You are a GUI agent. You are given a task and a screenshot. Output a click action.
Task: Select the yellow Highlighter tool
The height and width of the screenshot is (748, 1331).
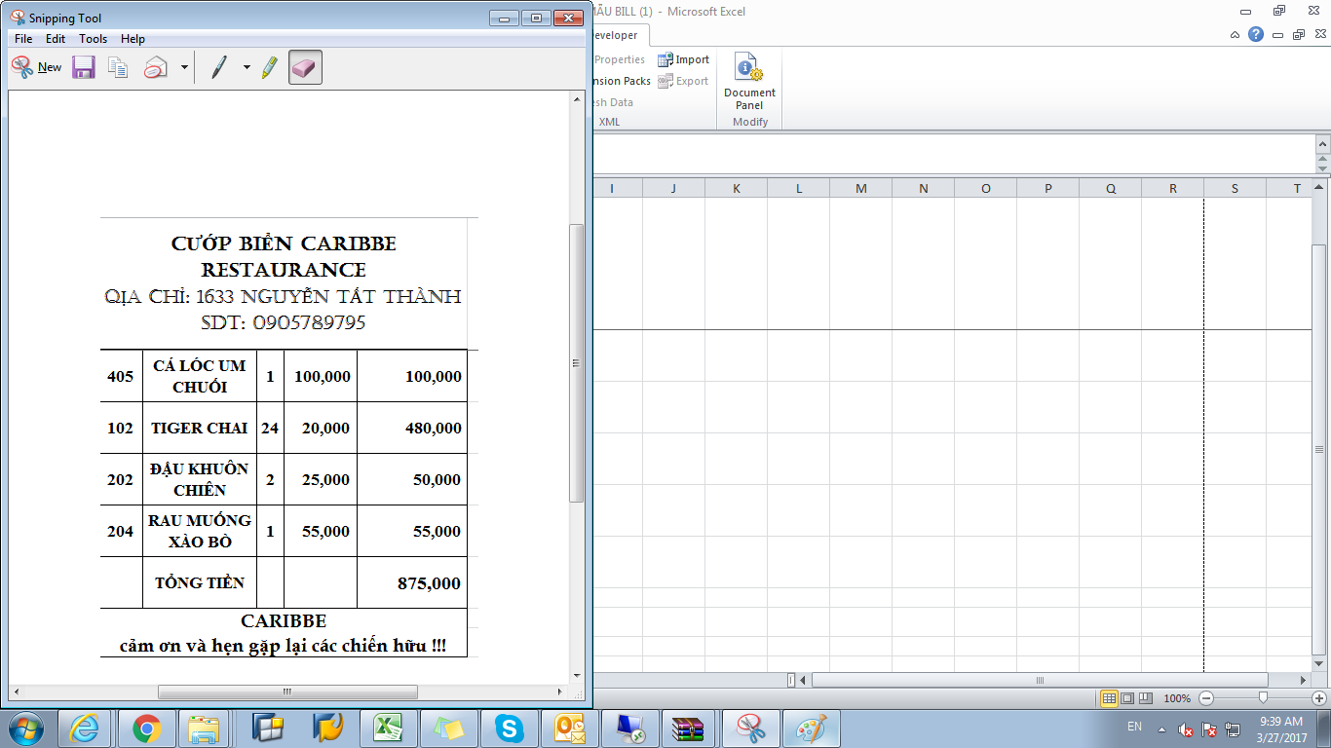270,67
